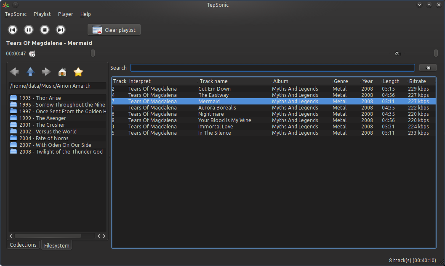Click the file browser horizontal scrollbar

[48, 236]
